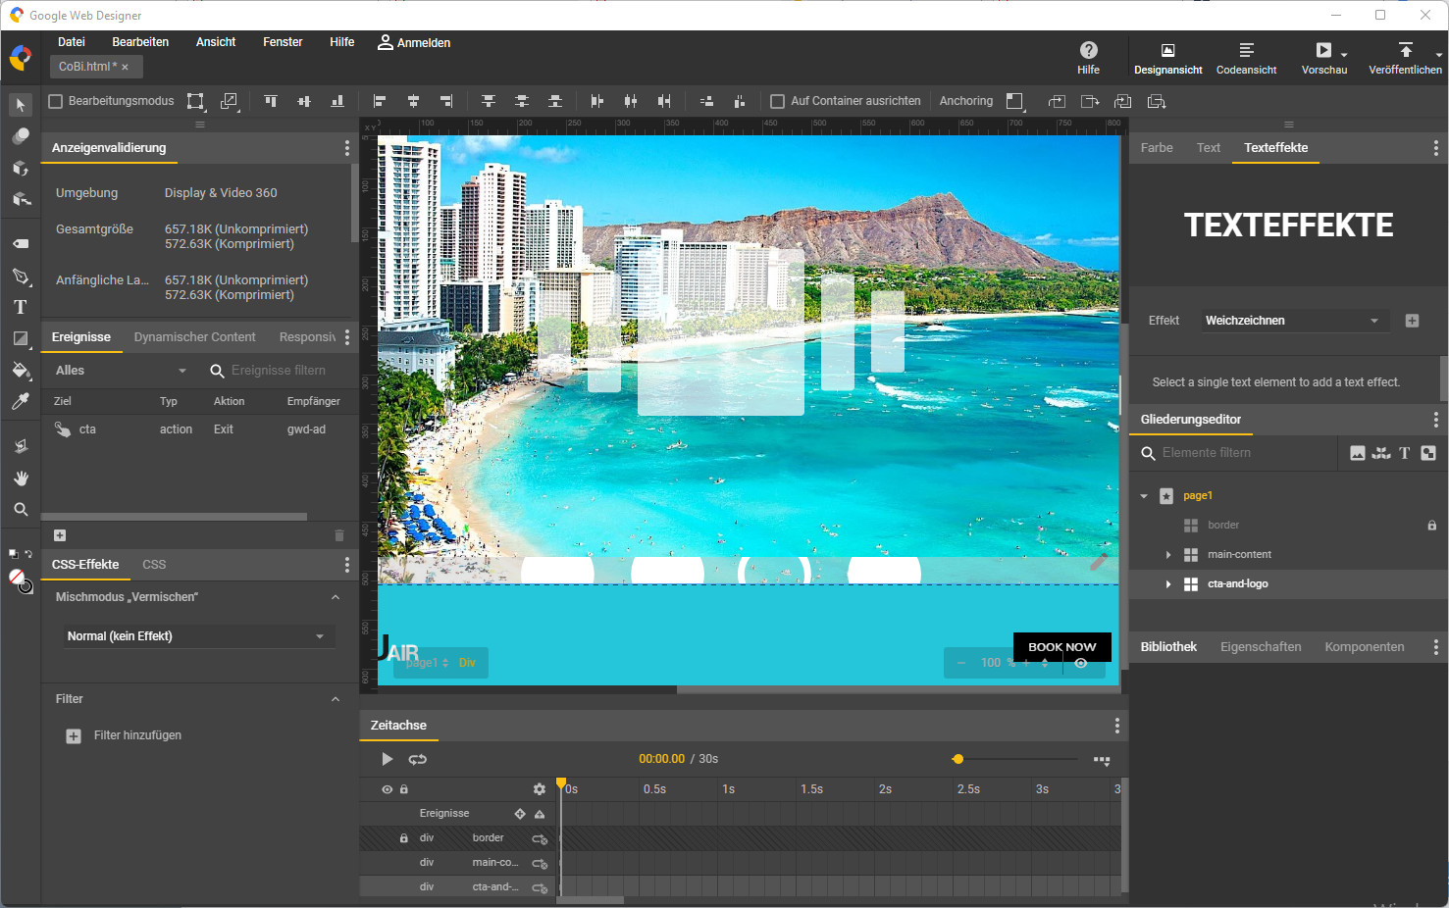Check Auf Container ausrichten
This screenshot has height=908, width=1449.
(776, 100)
